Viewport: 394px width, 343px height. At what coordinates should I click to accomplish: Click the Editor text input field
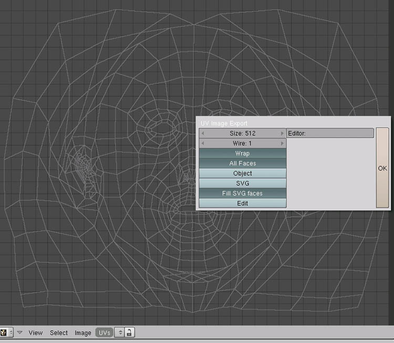point(330,133)
